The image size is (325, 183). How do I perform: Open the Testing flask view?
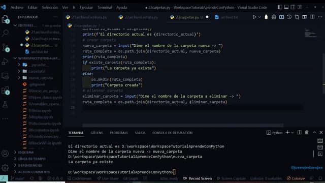point(5,104)
